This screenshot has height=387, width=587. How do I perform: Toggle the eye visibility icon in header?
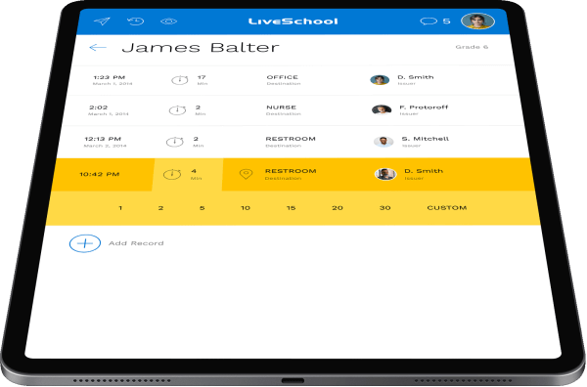(168, 21)
